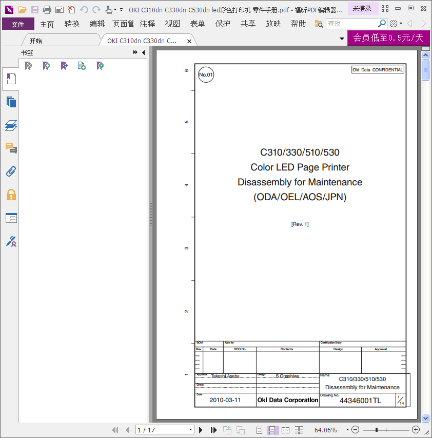Click the vertical scrollbar up arrow
The width and height of the screenshot is (432, 438).
[425, 55]
